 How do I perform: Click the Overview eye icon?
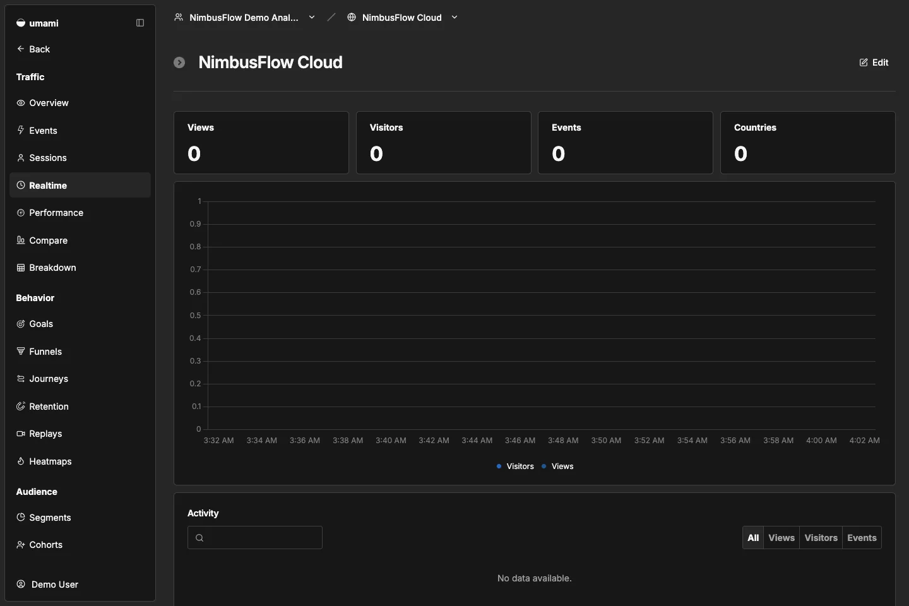[x=21, y=103]
